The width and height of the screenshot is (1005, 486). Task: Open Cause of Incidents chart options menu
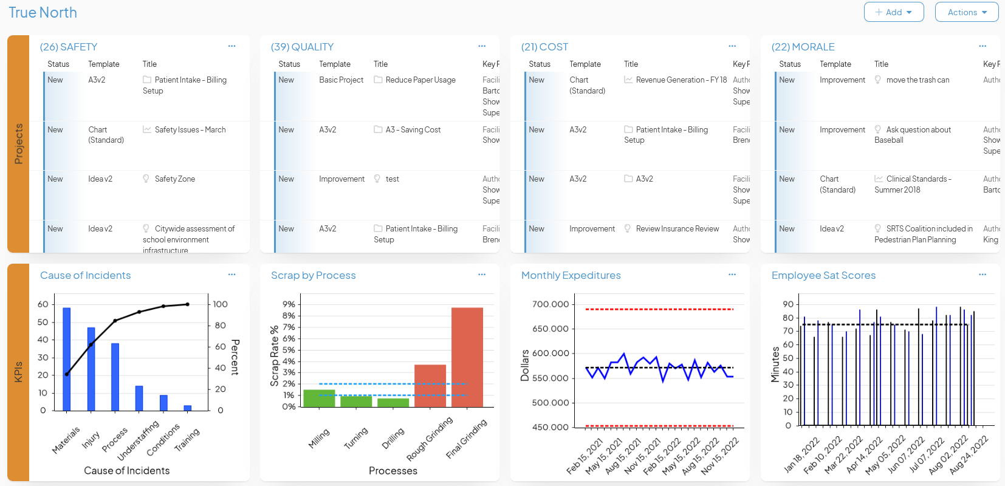tap(232, 275)
